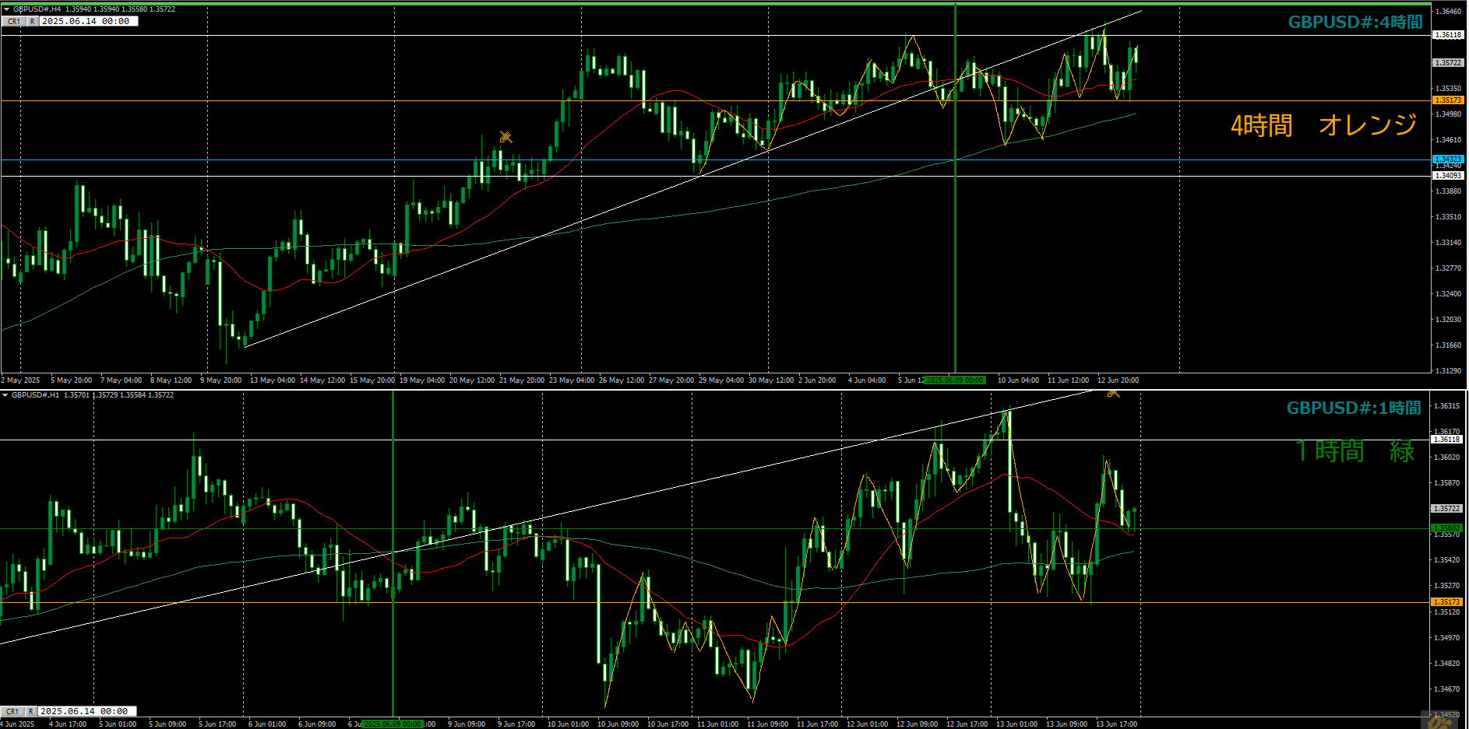Click the R button on H4 chart
Viewport: 1469px width, 729px height.
[33, 22]
